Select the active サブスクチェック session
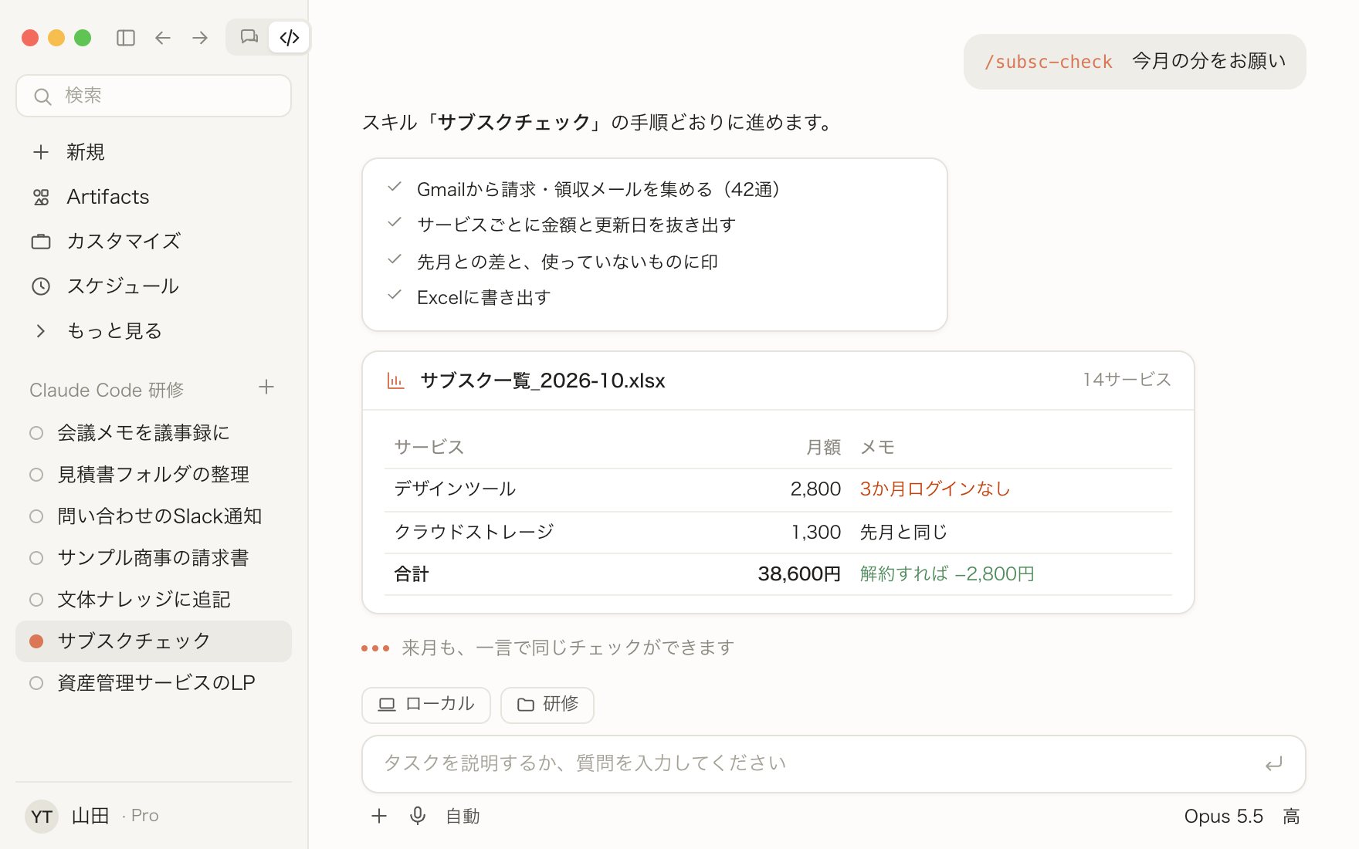Viewport: 1359px width, 849px height. click(154, 641)
